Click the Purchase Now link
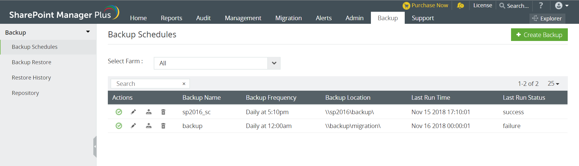Screen dimensions: 579x166 click(x=429, y=5)
